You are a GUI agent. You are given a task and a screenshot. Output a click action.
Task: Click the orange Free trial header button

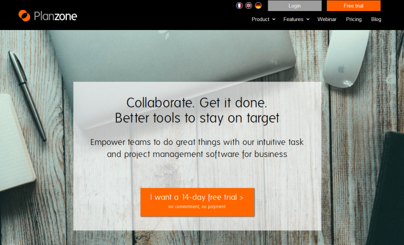click(353, 6)
